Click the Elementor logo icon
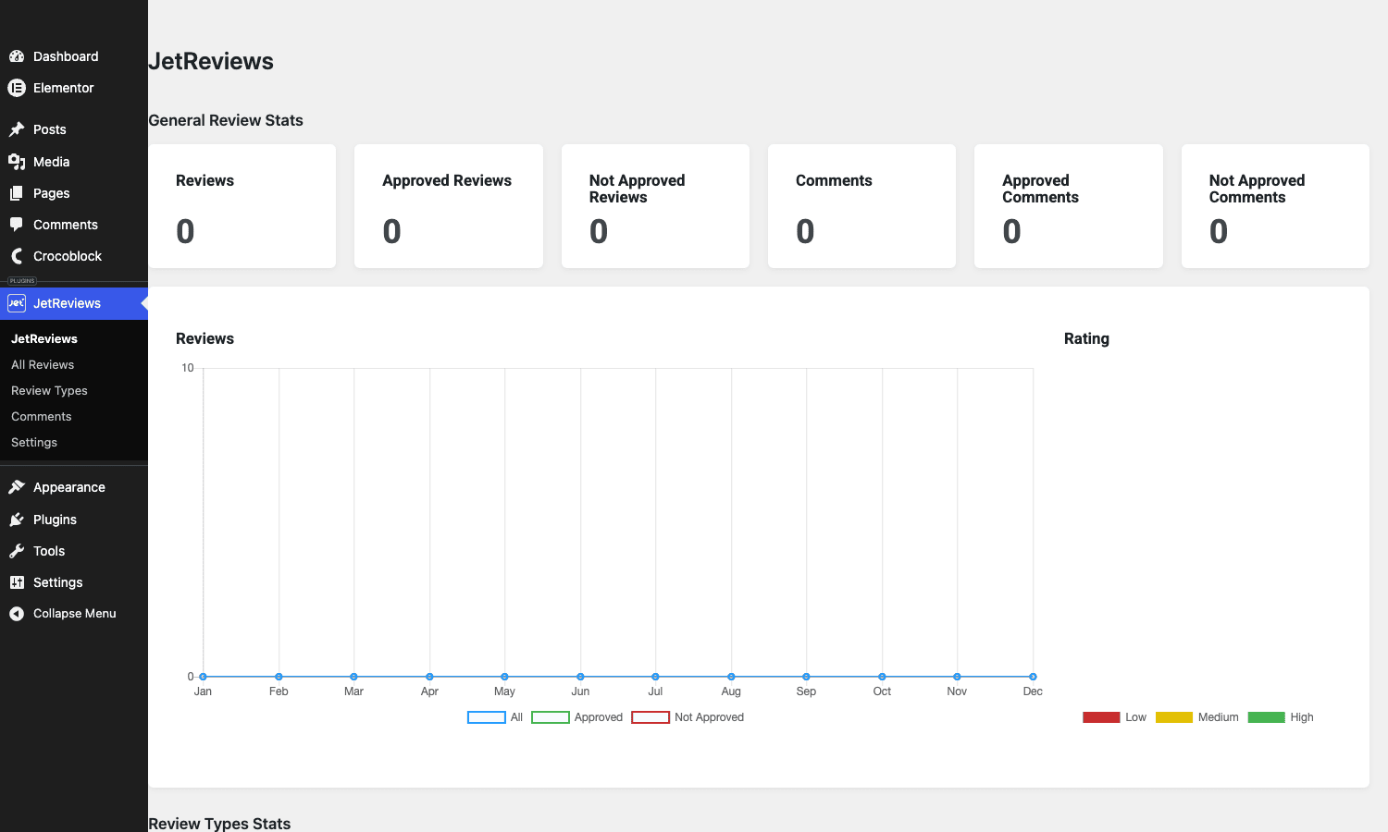This screenshot has width=1388, height=832. point(17,88)
